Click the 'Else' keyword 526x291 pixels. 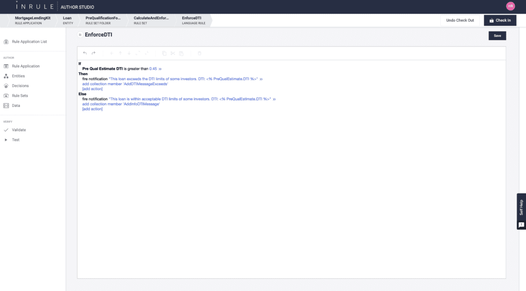pos(82,94)
